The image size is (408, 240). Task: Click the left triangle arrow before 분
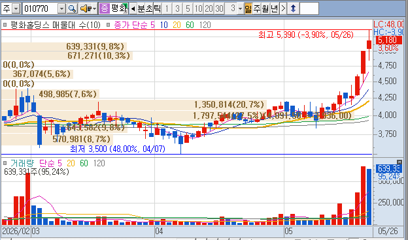pyautogui.click(x=133, y=9)
